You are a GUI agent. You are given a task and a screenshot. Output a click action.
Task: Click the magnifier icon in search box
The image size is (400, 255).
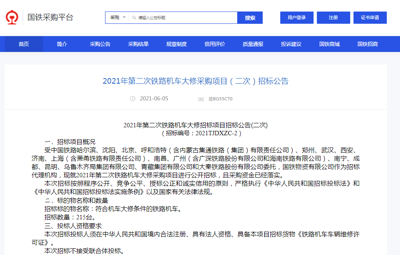[134, 18]
